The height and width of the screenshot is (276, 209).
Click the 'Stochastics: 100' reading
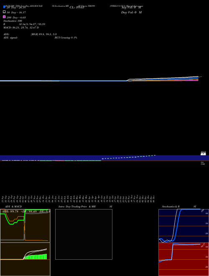[x=13, y=21]
